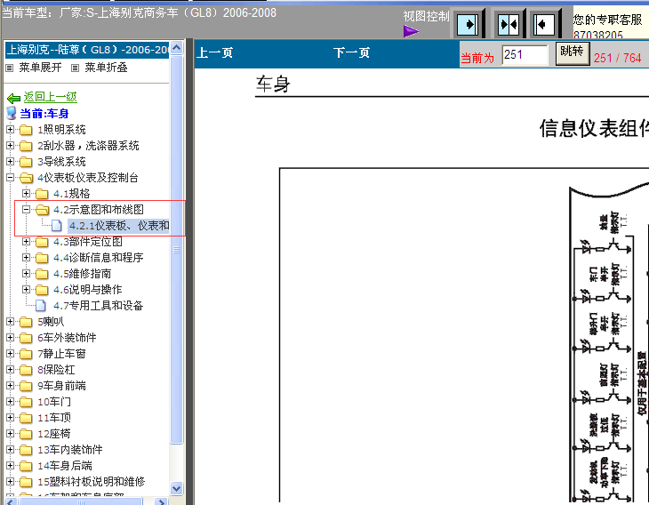This screenshot has width=649, height=505.
Task: Select 4.2.1仪表板、仪表和 tree item
Action: tap(119, 226)
